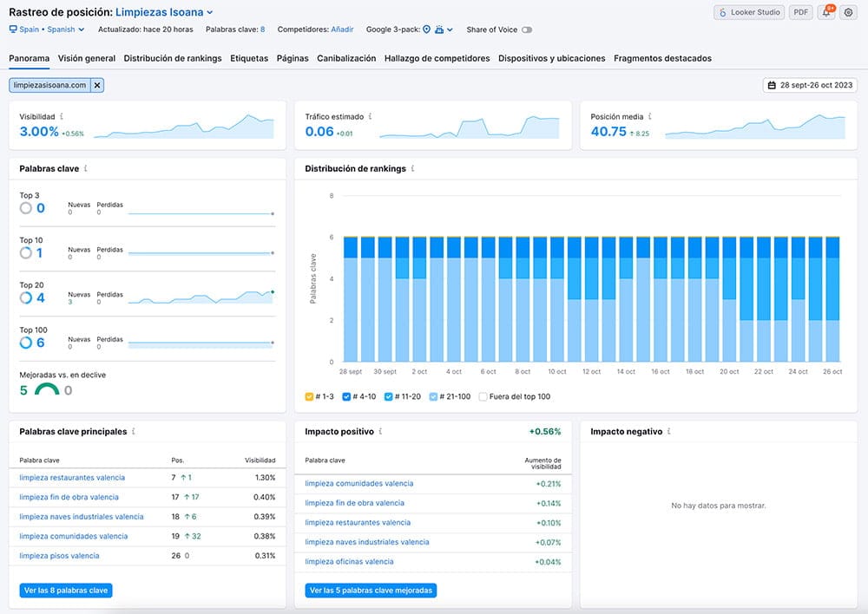Open the notifications bell icon

[x=826, y=11]
